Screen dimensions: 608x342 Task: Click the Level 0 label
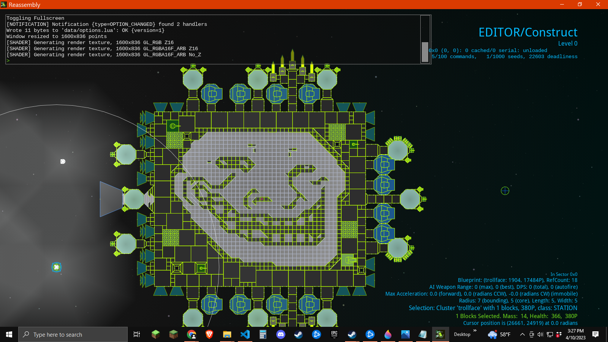coord(568,43)
